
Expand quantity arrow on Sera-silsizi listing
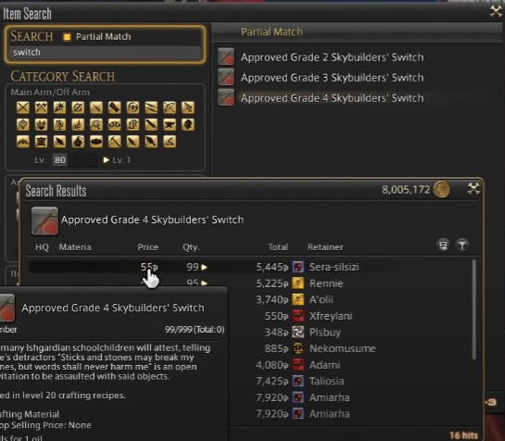pos(204,267)
